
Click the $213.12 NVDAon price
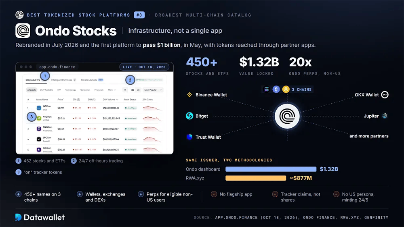(x=61, y=118)
